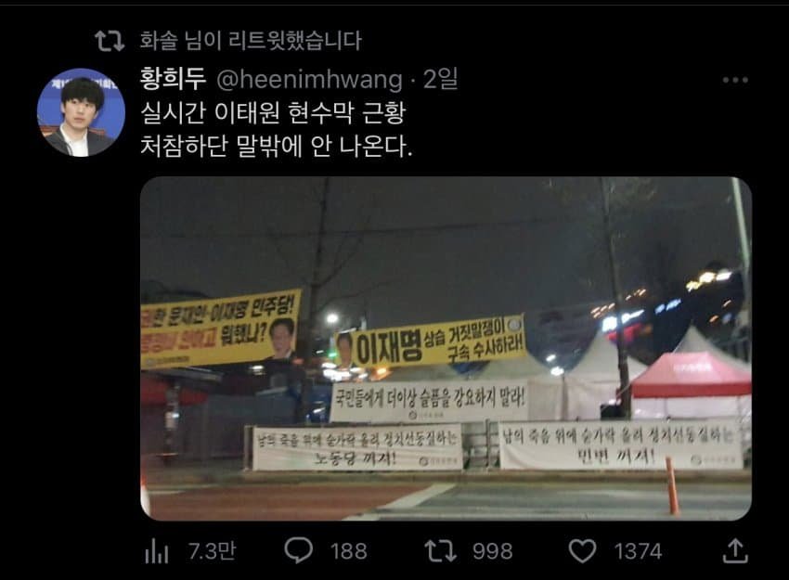This screenshot has height=580, width=789.
Task: Like the tweet with heart icon
Action: pos(582,551)
